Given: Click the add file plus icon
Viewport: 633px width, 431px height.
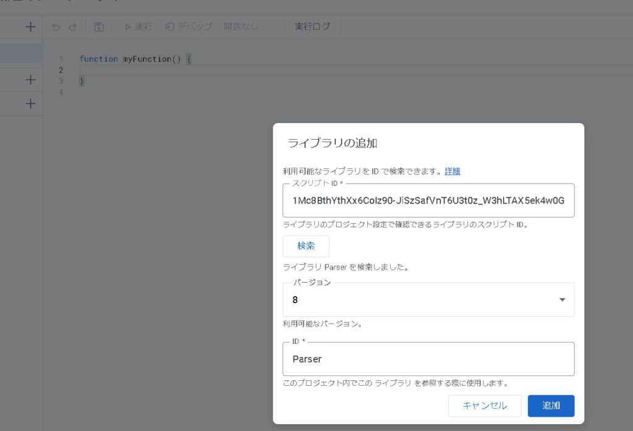Looking at the screenshot, I should click(x=30, y=27).
